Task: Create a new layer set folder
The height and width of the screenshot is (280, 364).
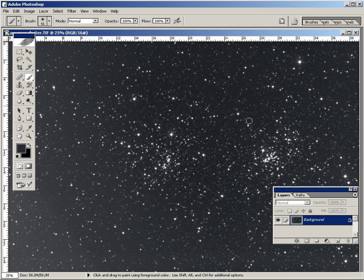Action: pos(317,241)
